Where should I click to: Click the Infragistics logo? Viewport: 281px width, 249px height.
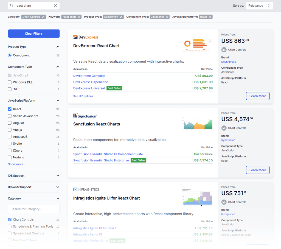pos(86,189)
